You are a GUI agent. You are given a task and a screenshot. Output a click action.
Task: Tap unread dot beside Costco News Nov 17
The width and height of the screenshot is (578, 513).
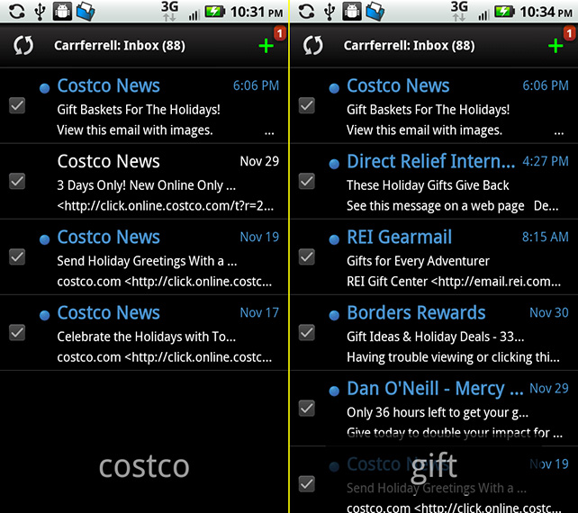45,315
